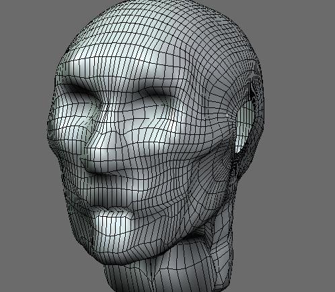
Task: Select the white highlighted vertex near the ear
Action: tap(227, 115)
